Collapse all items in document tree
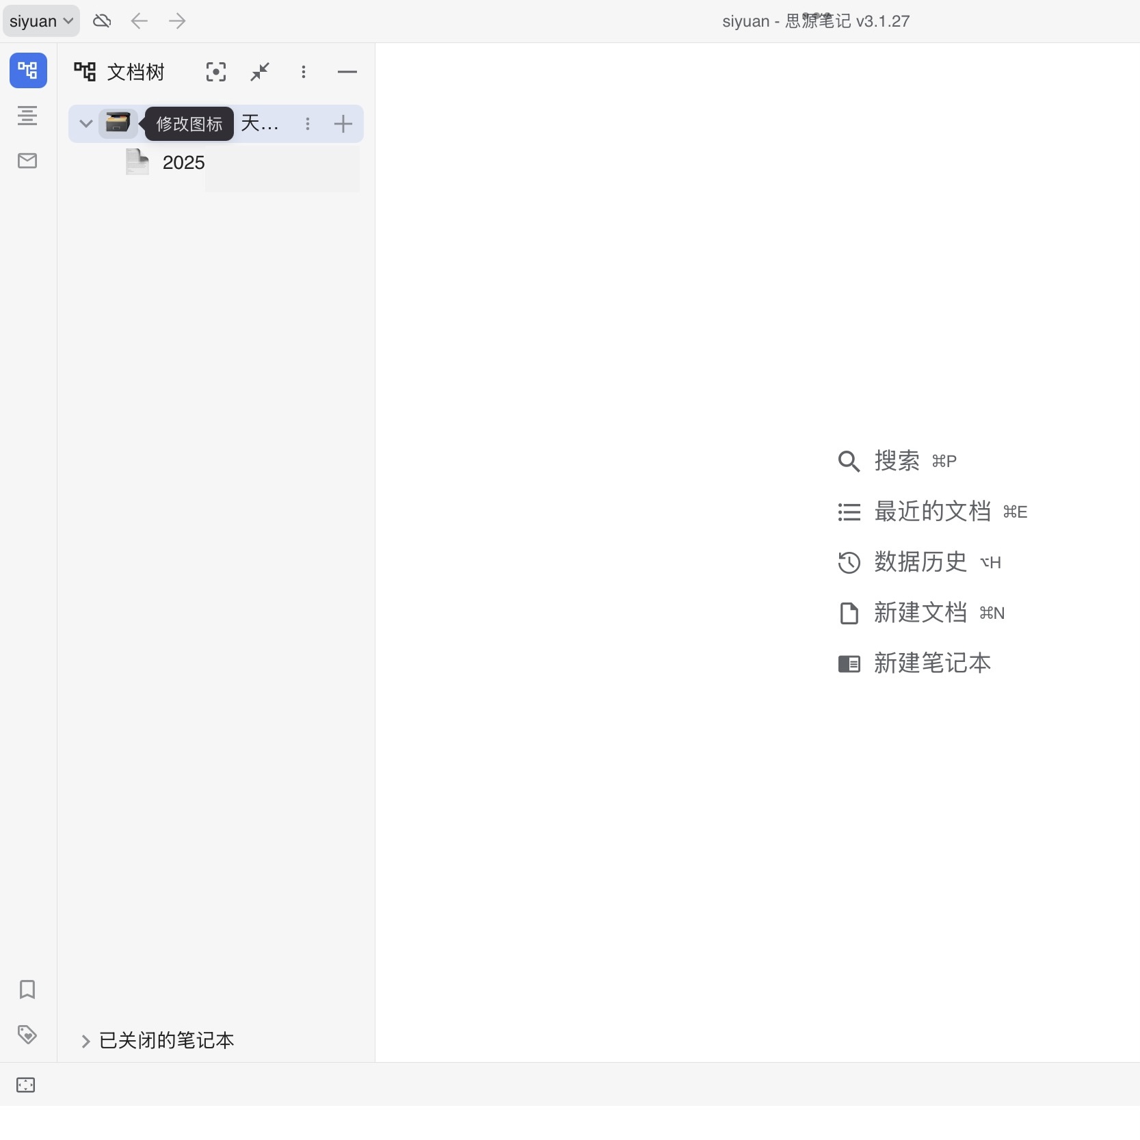 point(260,72)
